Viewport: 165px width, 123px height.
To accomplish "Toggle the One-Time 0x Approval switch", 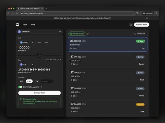I will [20, 87].
